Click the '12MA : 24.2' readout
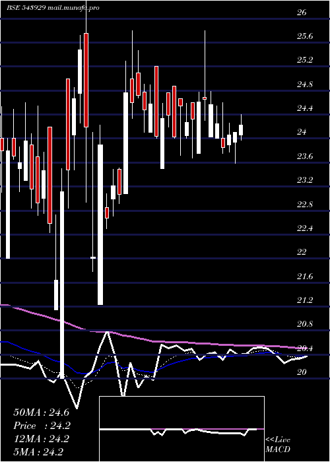Viewport: 330px width, 462px height. [41, 439]
